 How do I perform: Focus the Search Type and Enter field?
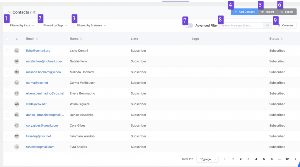coord(241,25)
